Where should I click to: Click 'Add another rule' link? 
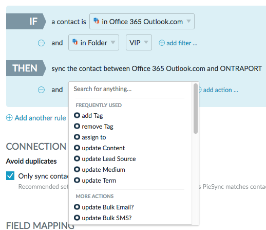click(40, 118)
